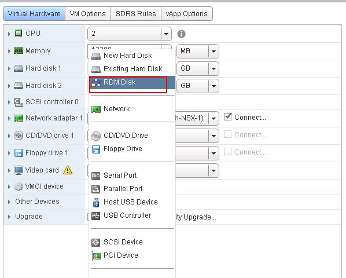This screenshot has height=278, width=346.
Task: Open the CPU count dropdown
Action: (166, 34)
